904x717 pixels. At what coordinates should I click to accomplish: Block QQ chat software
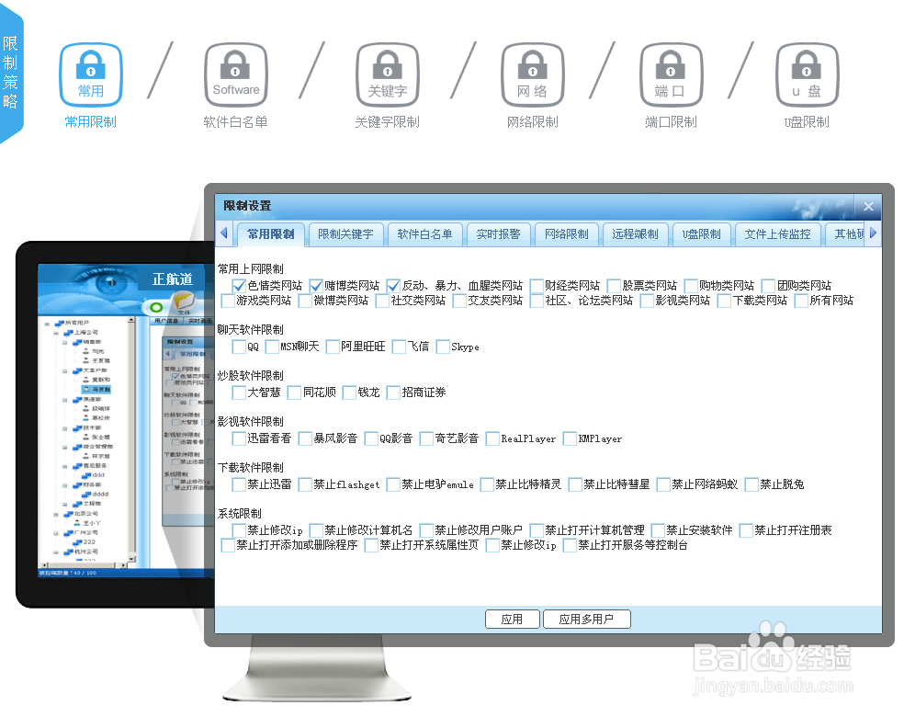click(239, 347)
